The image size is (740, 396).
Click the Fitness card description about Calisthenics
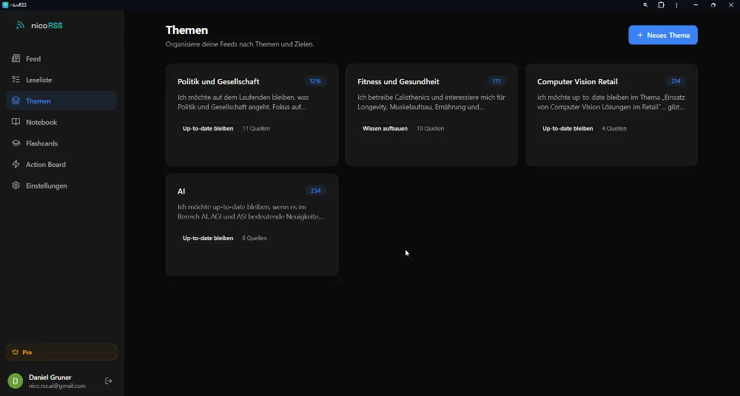(x=431, y=102)
